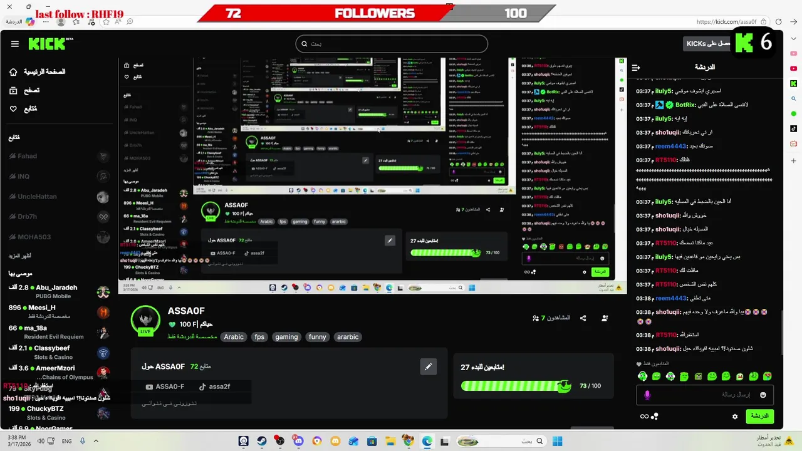Select the ararbic tag
This screenshot has width=802, height=451.
(348, 337)
